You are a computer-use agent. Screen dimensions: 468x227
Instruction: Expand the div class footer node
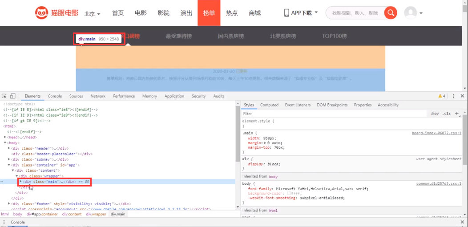(x=9, y=204)
